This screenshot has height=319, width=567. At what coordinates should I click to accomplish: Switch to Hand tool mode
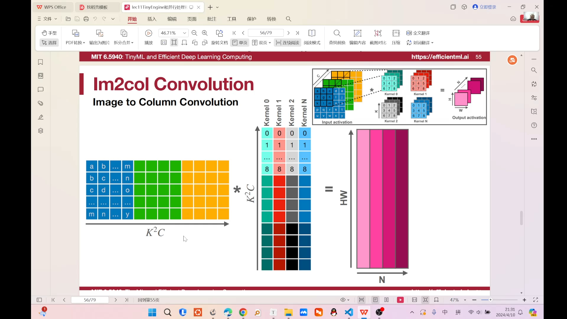49,33
